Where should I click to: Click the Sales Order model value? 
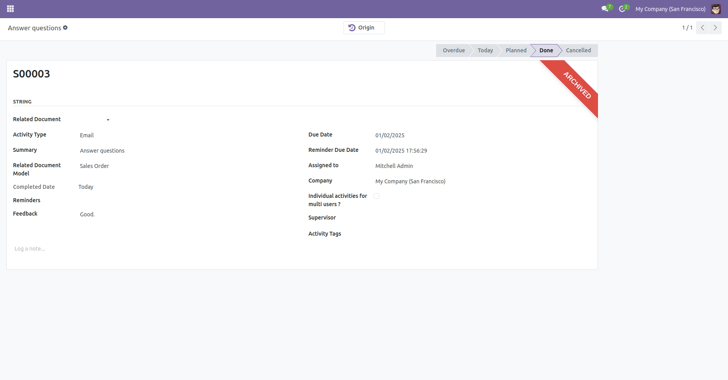pos(95,166)
